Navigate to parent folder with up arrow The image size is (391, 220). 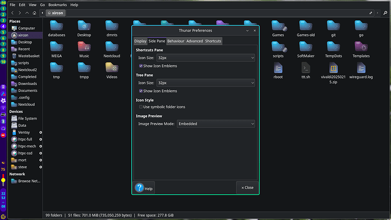tap(27, 13)
